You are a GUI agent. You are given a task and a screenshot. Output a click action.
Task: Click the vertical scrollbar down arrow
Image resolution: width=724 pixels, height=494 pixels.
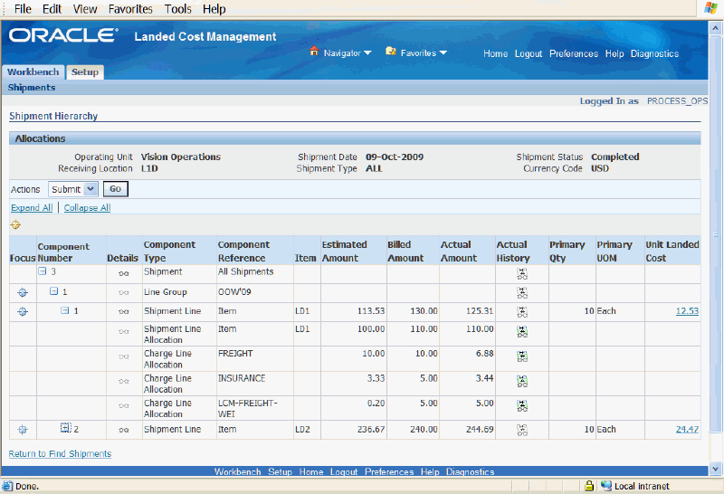click(x=715, y=469)
